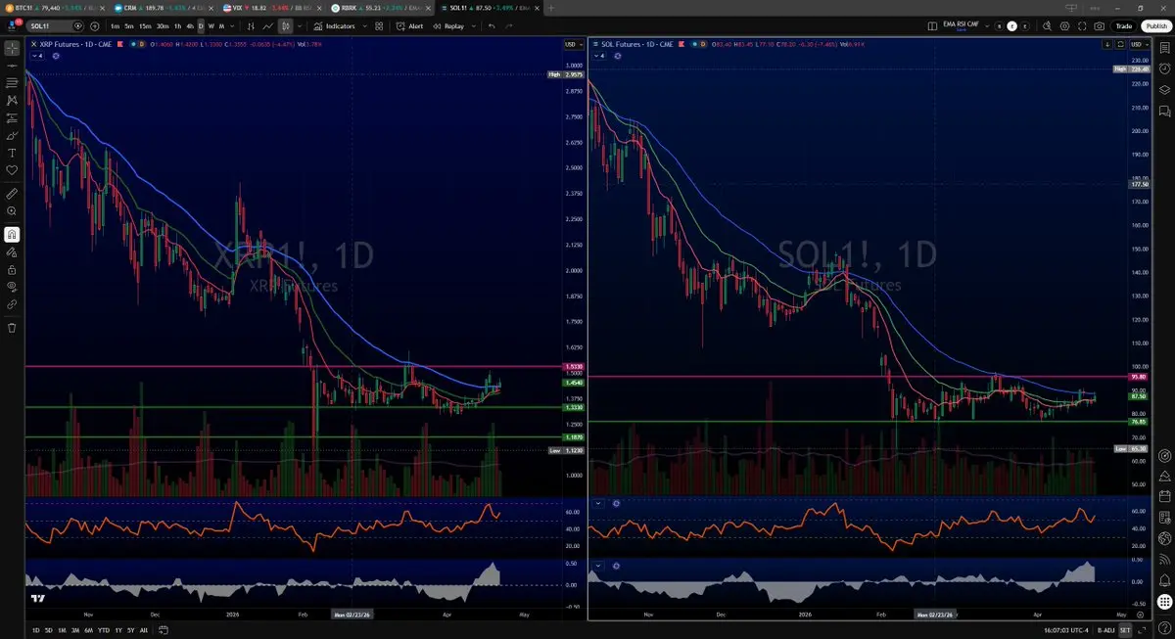
Task: Select the 4h timeframe
Action: (190, 26)
